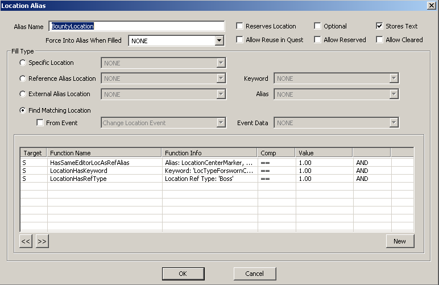Close the Location Alias dialog window

point(431,5)
